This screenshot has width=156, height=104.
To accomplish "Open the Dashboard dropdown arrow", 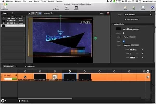I will (16, 66).
